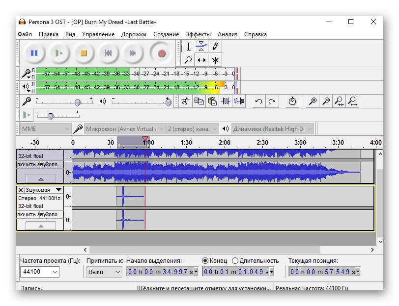Select the Time Shift tool

(x=201, y=60)
